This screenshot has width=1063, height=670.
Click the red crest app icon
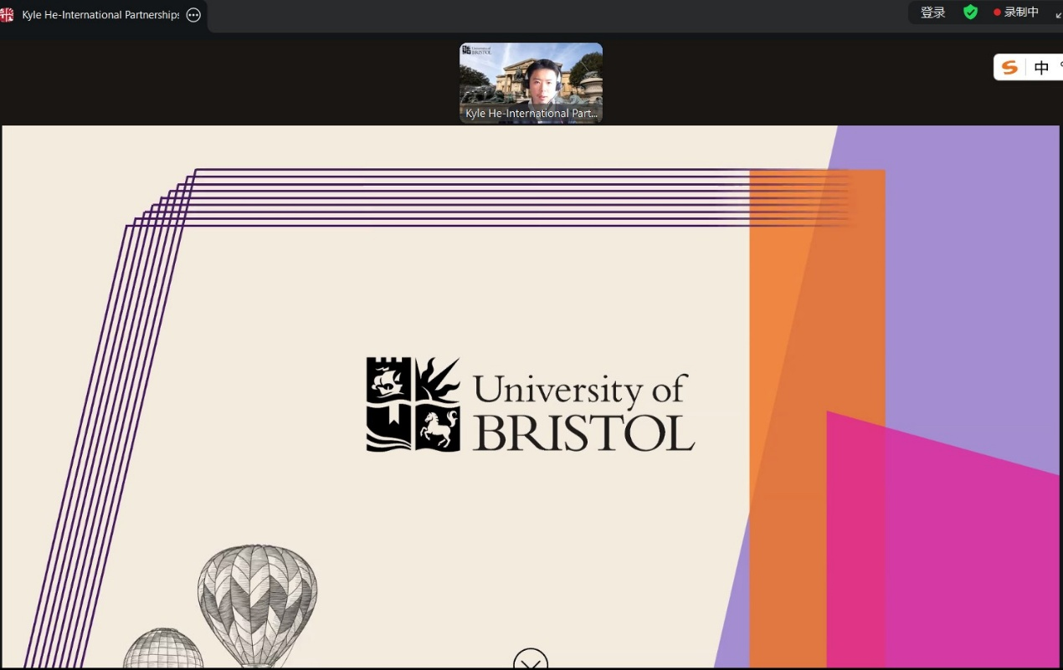click(7, 15)
